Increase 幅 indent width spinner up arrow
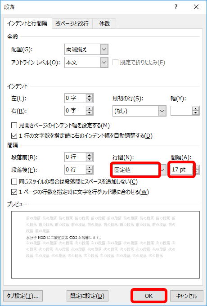Viewport: 207px width, 306px height. 195,109
